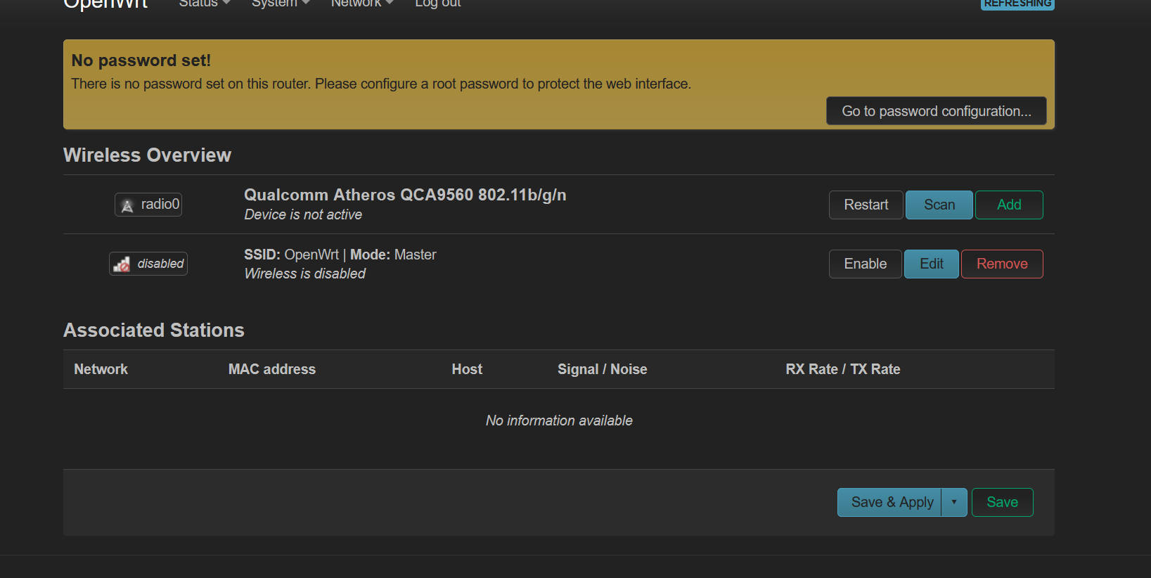The width and height of the screenshot is (1151, 578).
Task: Edit the OpenWrt SSID settings
Action: tap(931, 264)
